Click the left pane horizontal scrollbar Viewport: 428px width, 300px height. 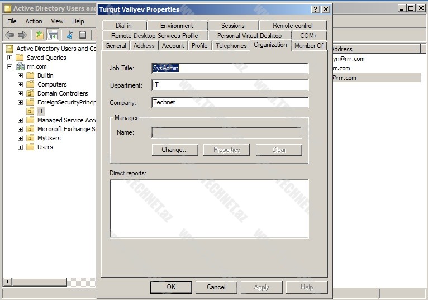50,282
